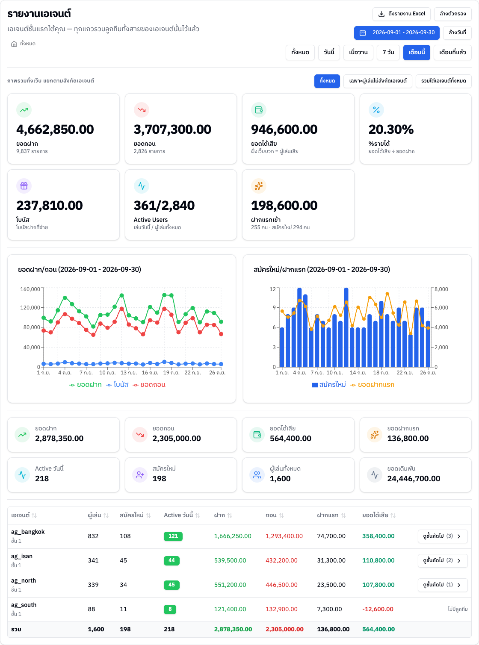This screenshot has width=479, height=645.
Task: Select the 7 วัน period tab
Action: pyautogui.click(x=388, y=53)
